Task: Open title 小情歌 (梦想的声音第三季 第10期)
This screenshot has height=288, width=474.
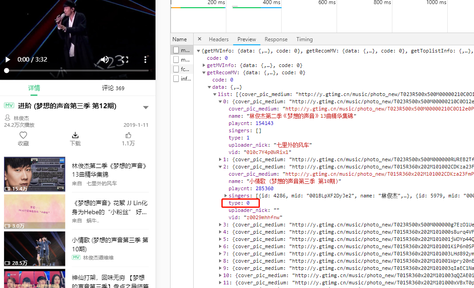Action: (x=110, y=244)
